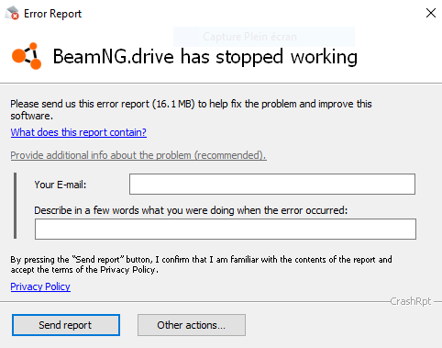Click 'Describe in a few words' label text
The image size is (442, 348).
coord(191,210)
